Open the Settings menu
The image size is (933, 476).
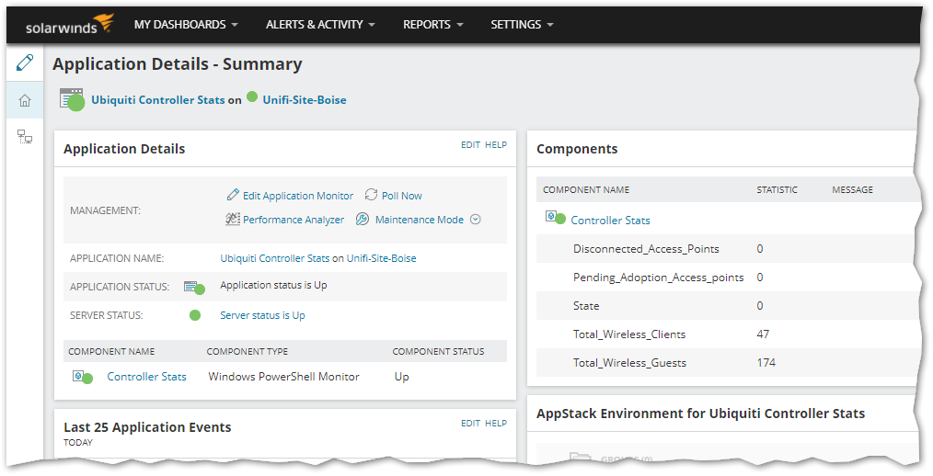[522, 25]
